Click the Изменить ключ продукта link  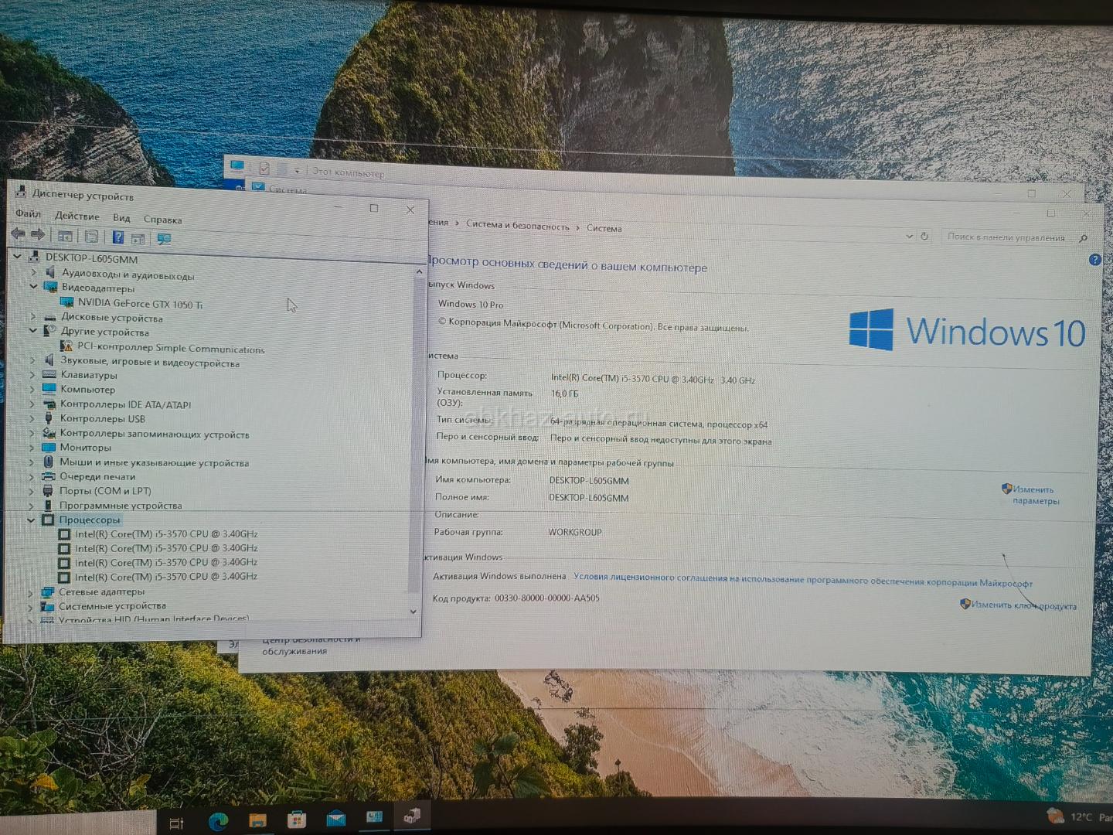(x=1023, y=605)
